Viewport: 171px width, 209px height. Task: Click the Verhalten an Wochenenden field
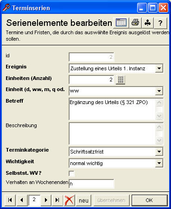point(91,184)
